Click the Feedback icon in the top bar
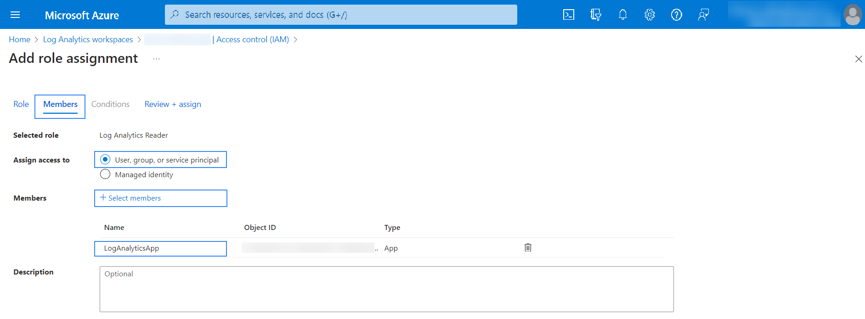The image size is (865, 319). (x=703, y=15)
